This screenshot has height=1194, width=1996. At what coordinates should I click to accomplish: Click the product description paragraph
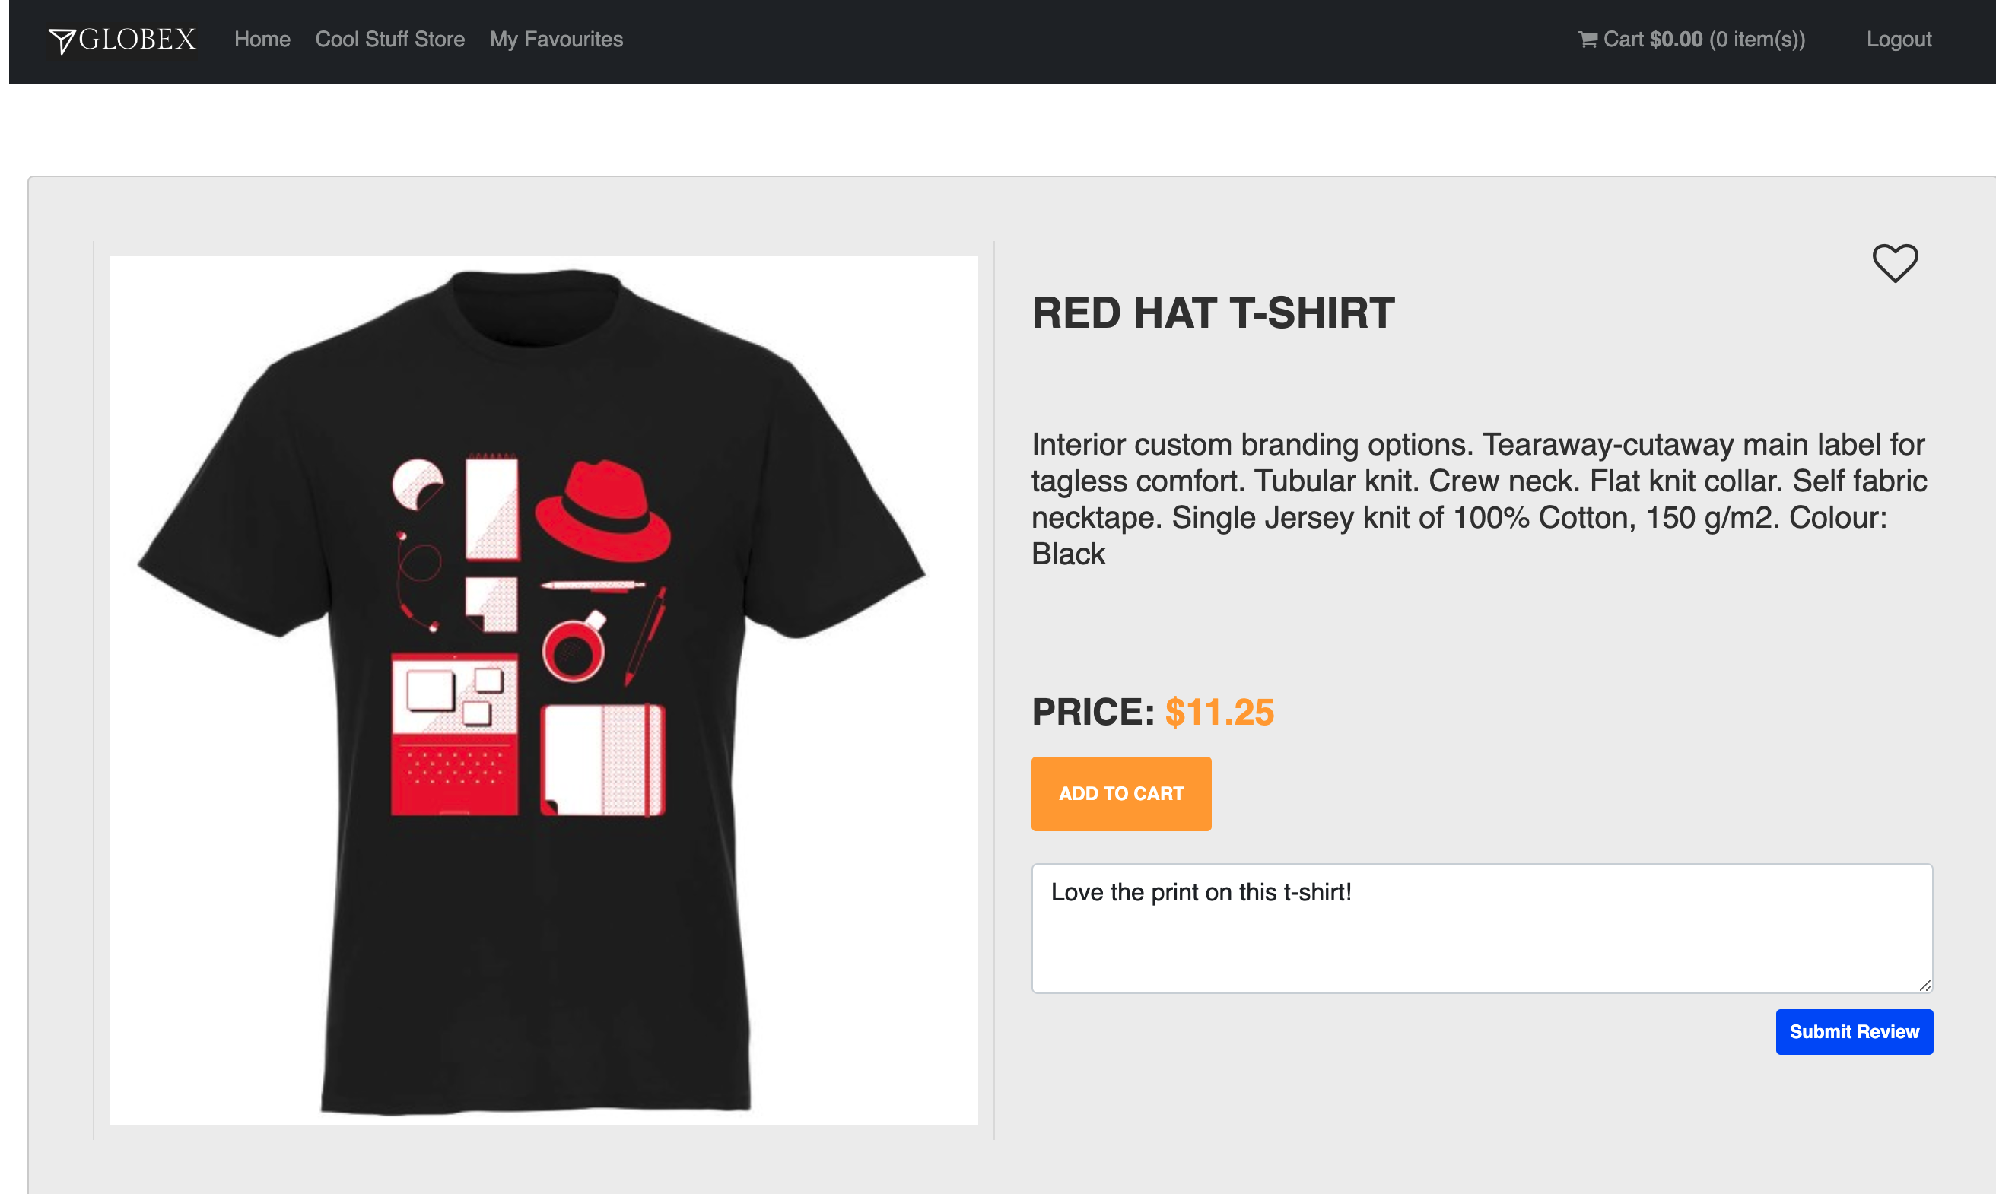[x=1479, y=499]
